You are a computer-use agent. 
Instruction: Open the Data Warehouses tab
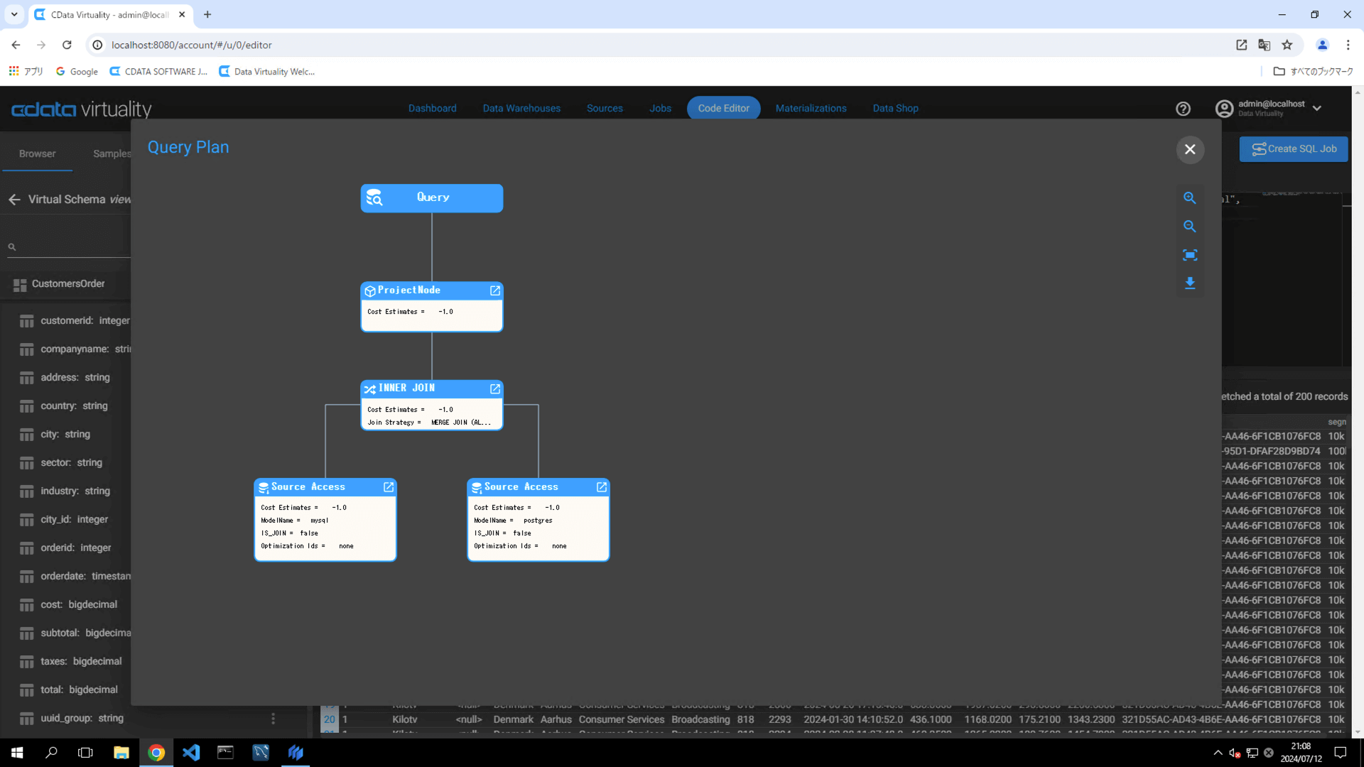(521, 109)
